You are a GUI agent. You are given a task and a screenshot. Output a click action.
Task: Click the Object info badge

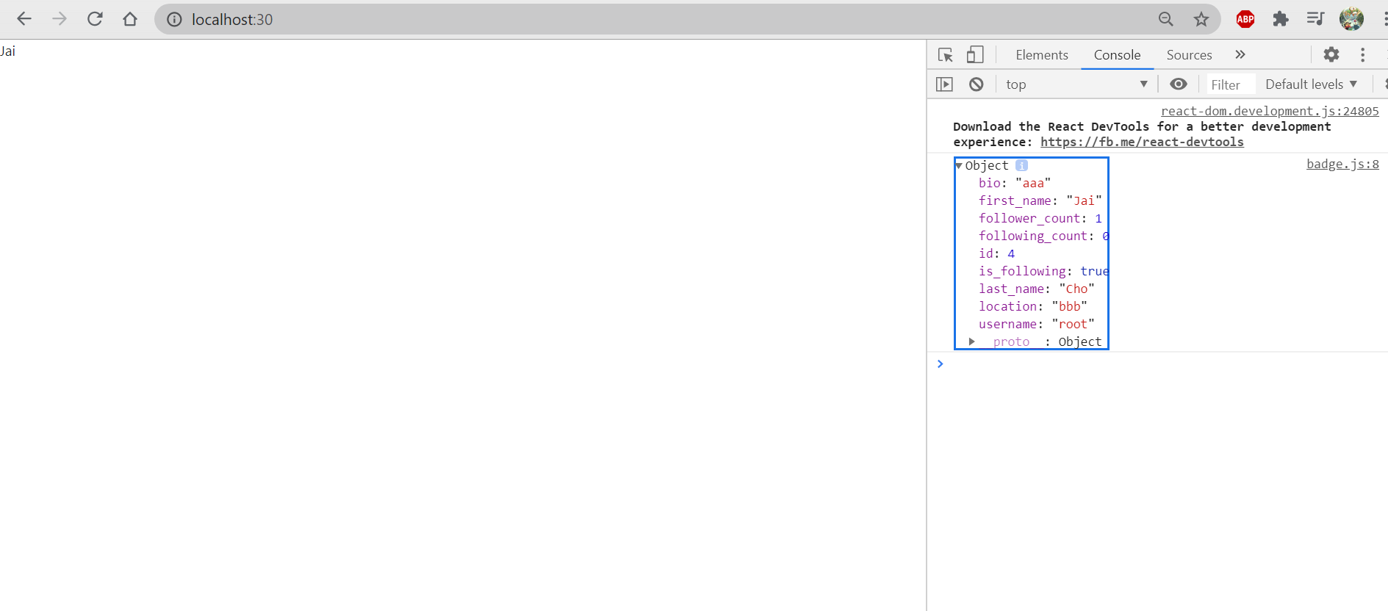click(1021, 165)
